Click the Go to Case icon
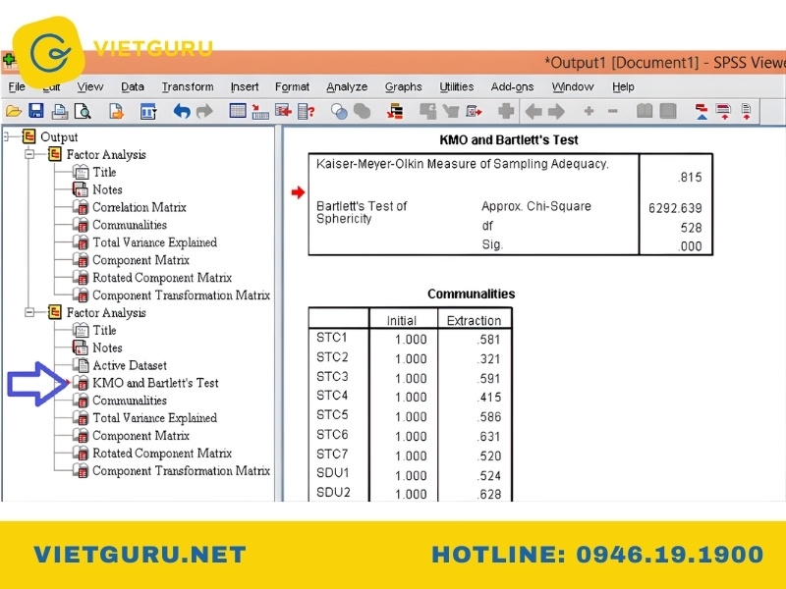786x589 pixels. (x=260, y=111)
